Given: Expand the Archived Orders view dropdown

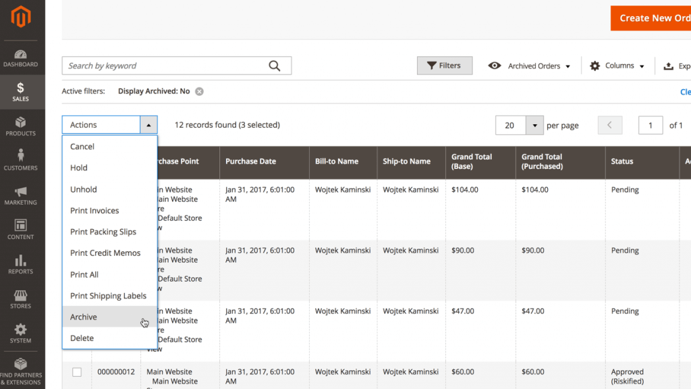Looking at the screenshot, I should [530, 66].
